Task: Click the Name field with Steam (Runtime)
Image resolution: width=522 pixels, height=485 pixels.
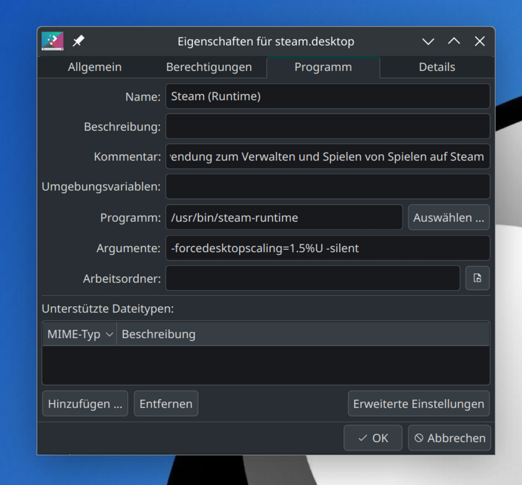Action: click(x=328, y=96)
